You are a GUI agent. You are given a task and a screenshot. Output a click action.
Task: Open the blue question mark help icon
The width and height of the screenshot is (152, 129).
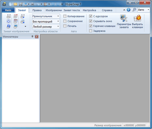click(128, 10)
